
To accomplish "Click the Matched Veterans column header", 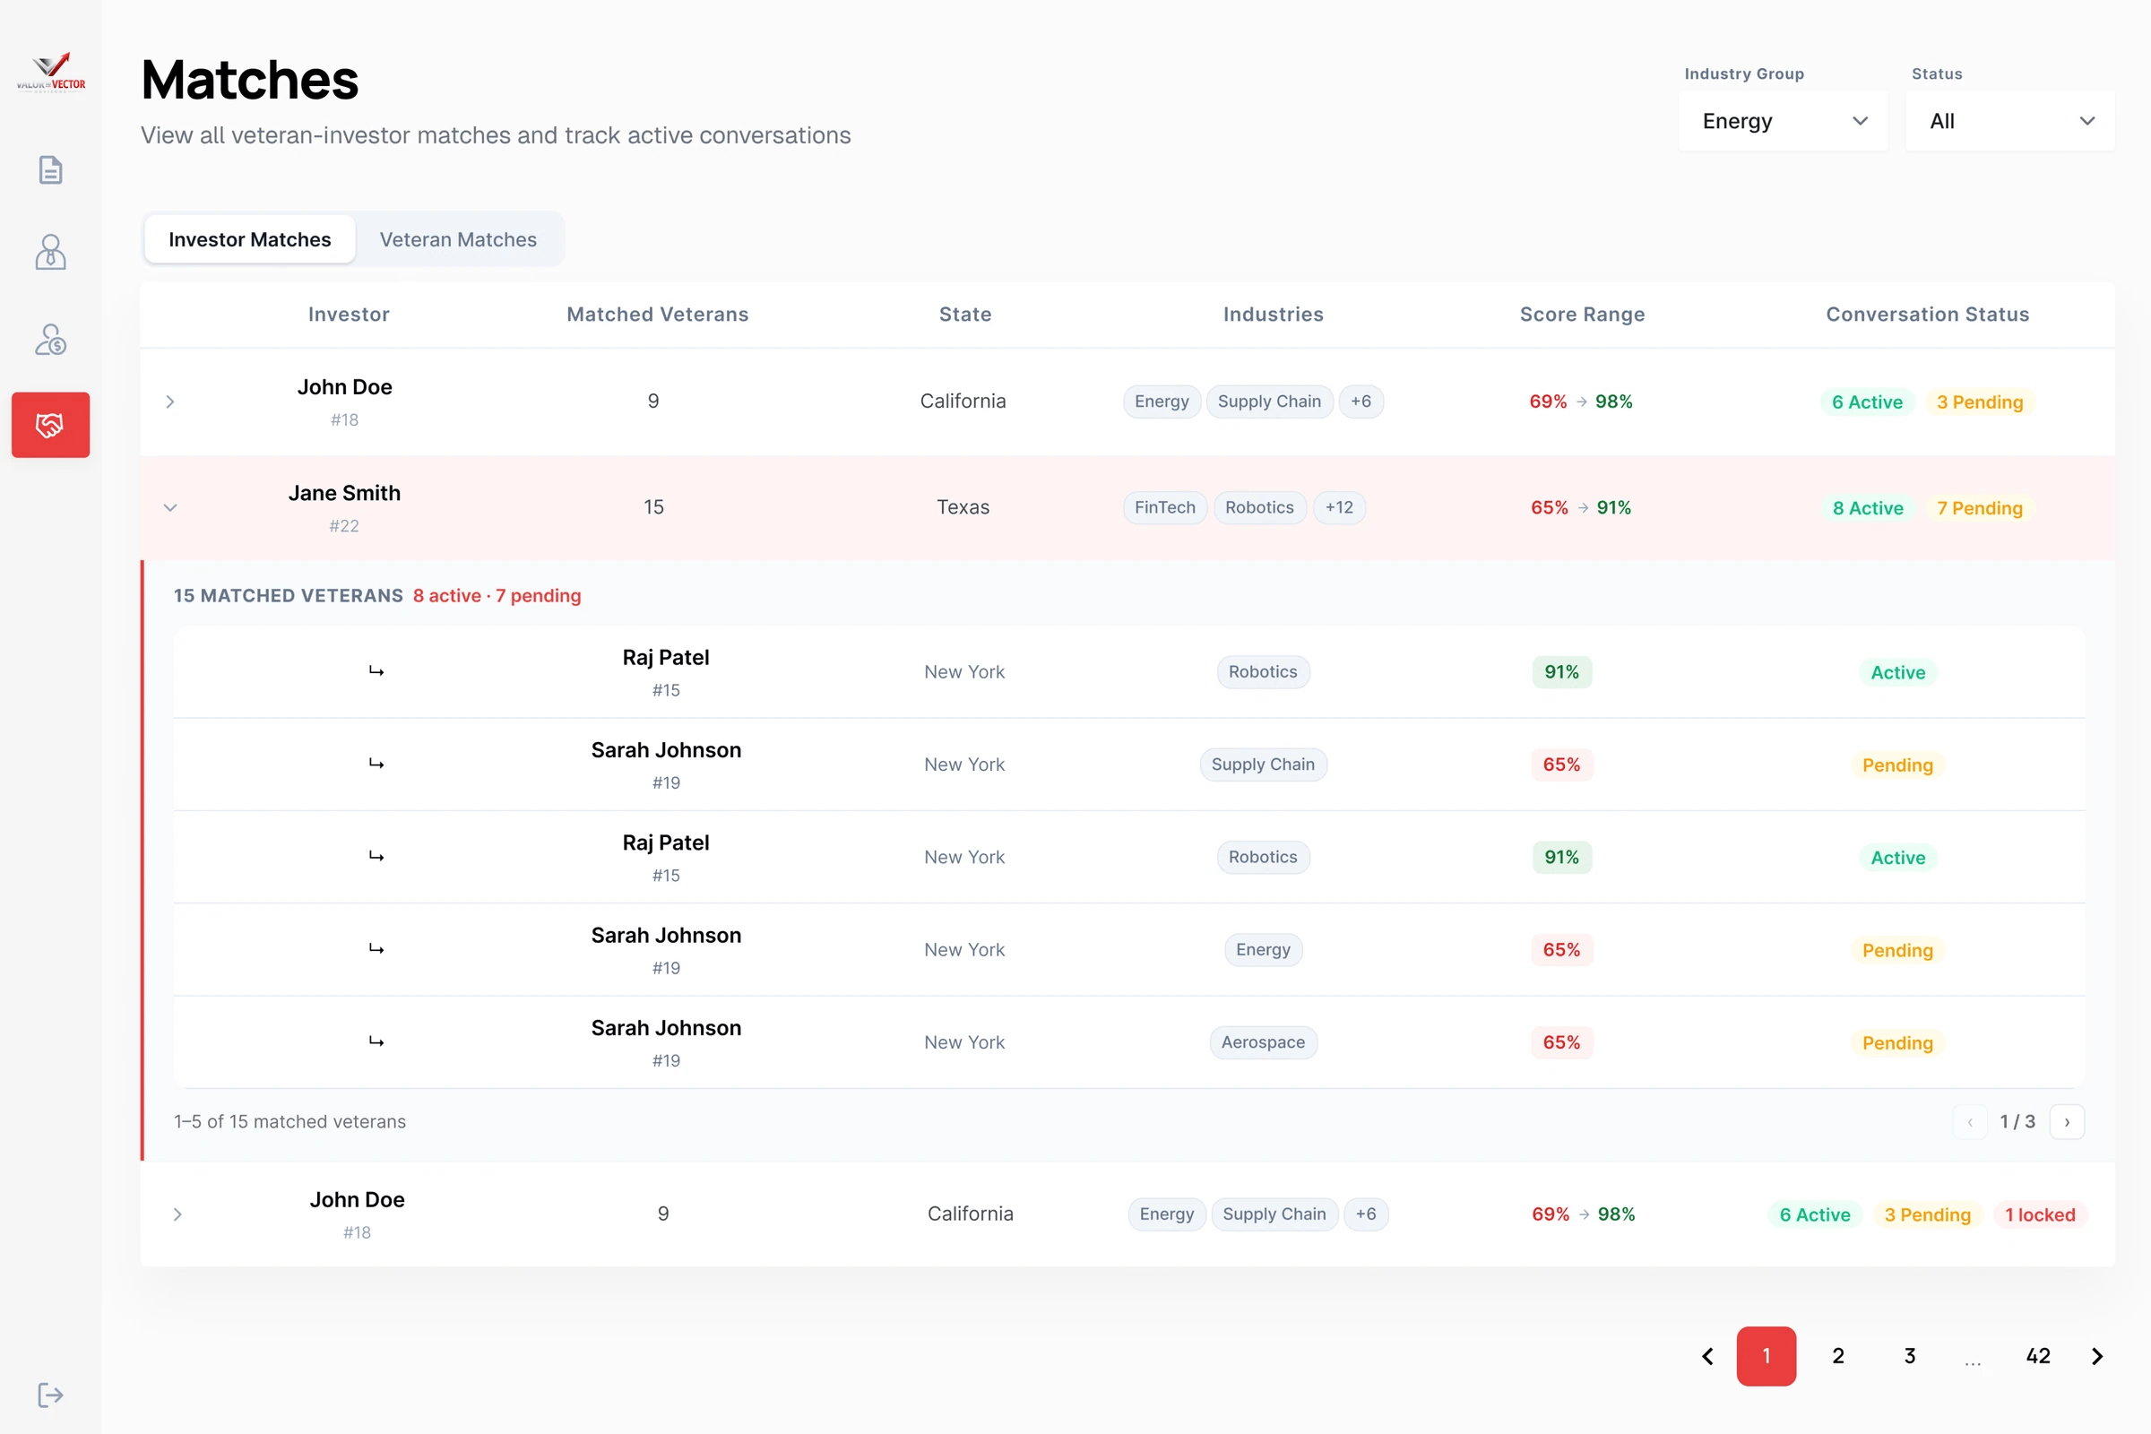I will 658,315.
